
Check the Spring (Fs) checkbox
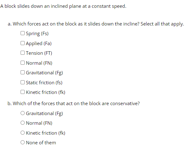point(22,33)
